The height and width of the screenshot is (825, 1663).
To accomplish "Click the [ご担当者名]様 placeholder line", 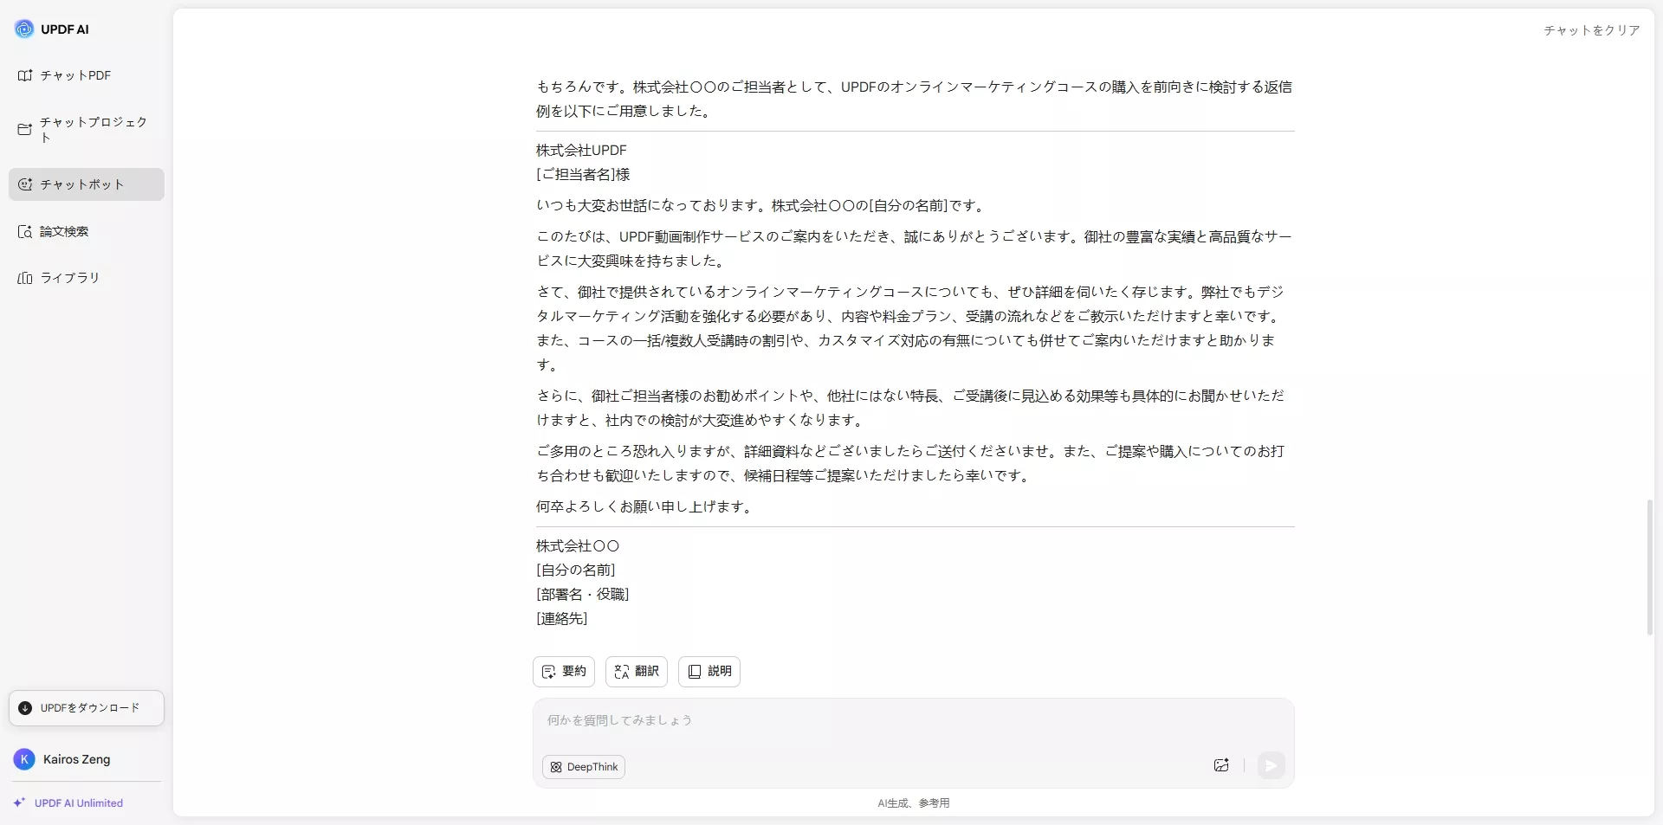I will 583,175.
